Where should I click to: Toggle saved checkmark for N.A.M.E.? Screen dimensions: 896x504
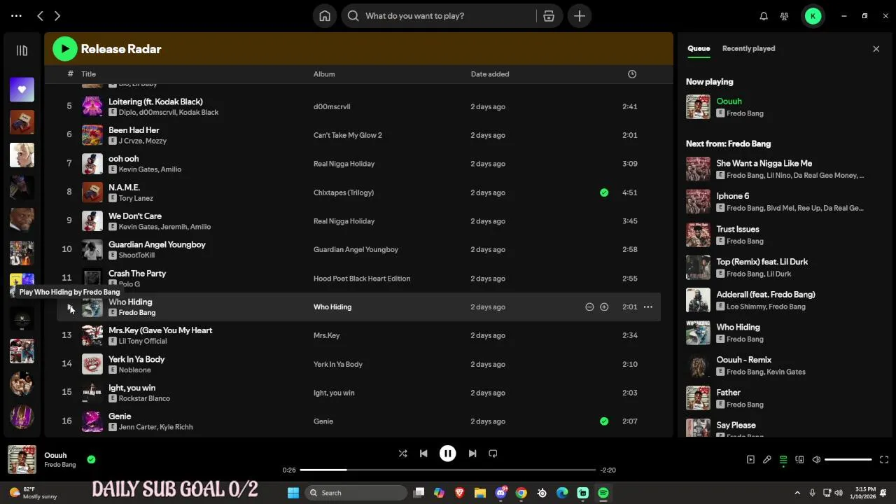coord(604,192)
